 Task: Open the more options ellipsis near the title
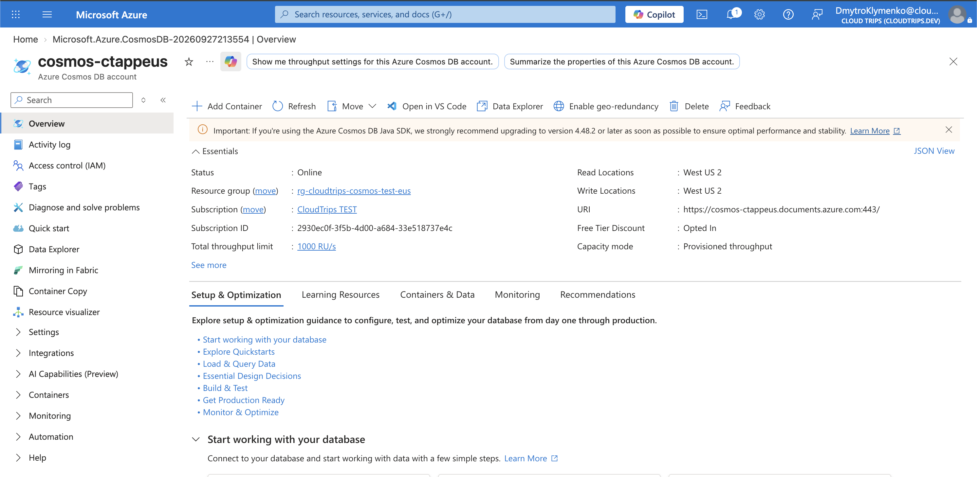point(210,62)
